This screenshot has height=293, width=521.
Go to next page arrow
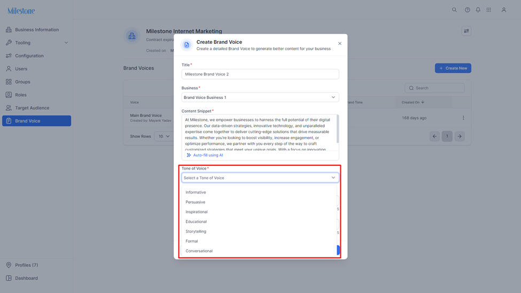(x=460, y=136)
